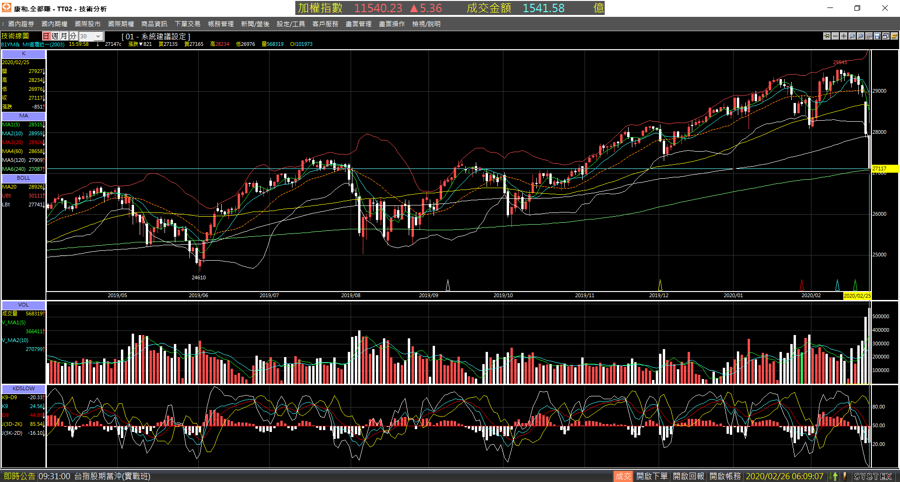Image resolution: width=900 pixels, height=482 pixels.
Task: Open 檢視/說明 menu
Action: [426, 24]
